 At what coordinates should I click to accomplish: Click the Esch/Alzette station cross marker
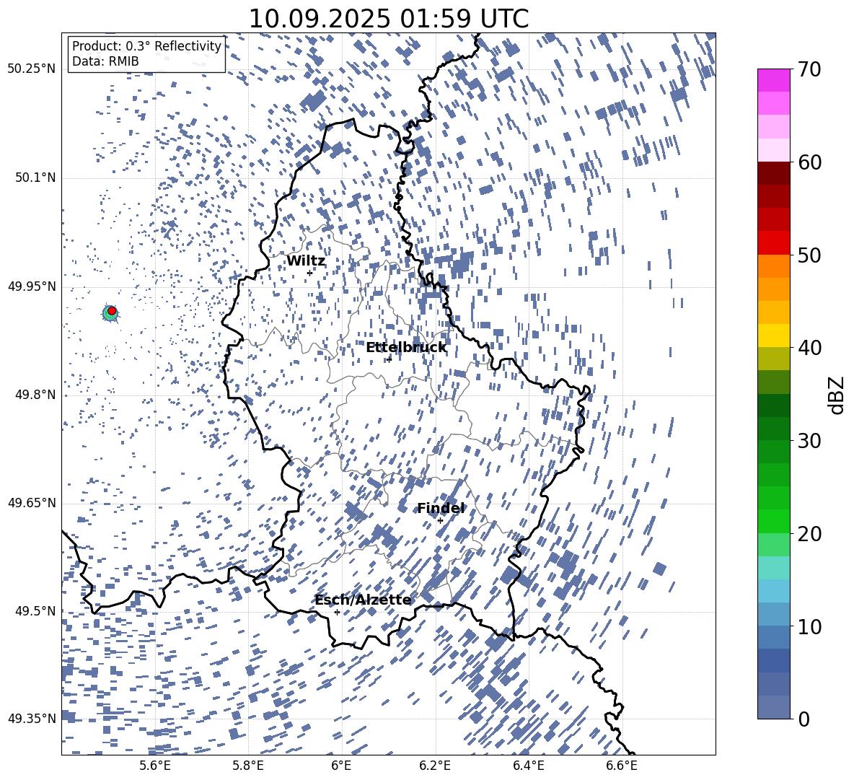pos(337,612)
